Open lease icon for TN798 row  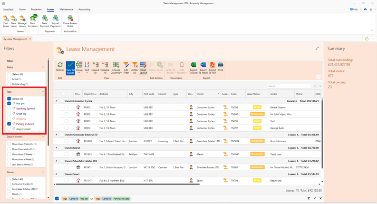225,107
